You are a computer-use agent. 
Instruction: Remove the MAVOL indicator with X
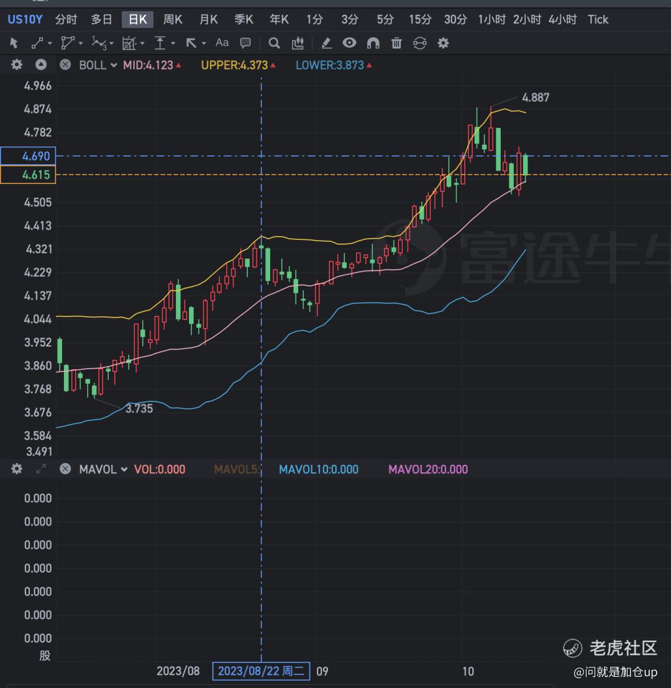click(65, 469)
